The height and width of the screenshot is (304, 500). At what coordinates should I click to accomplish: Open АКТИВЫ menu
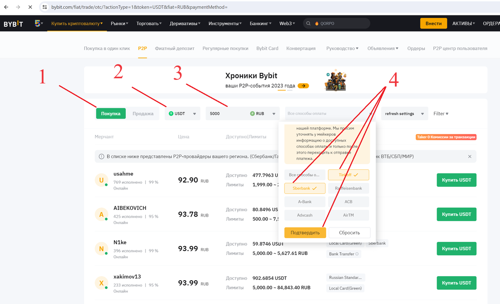point(464,24)
